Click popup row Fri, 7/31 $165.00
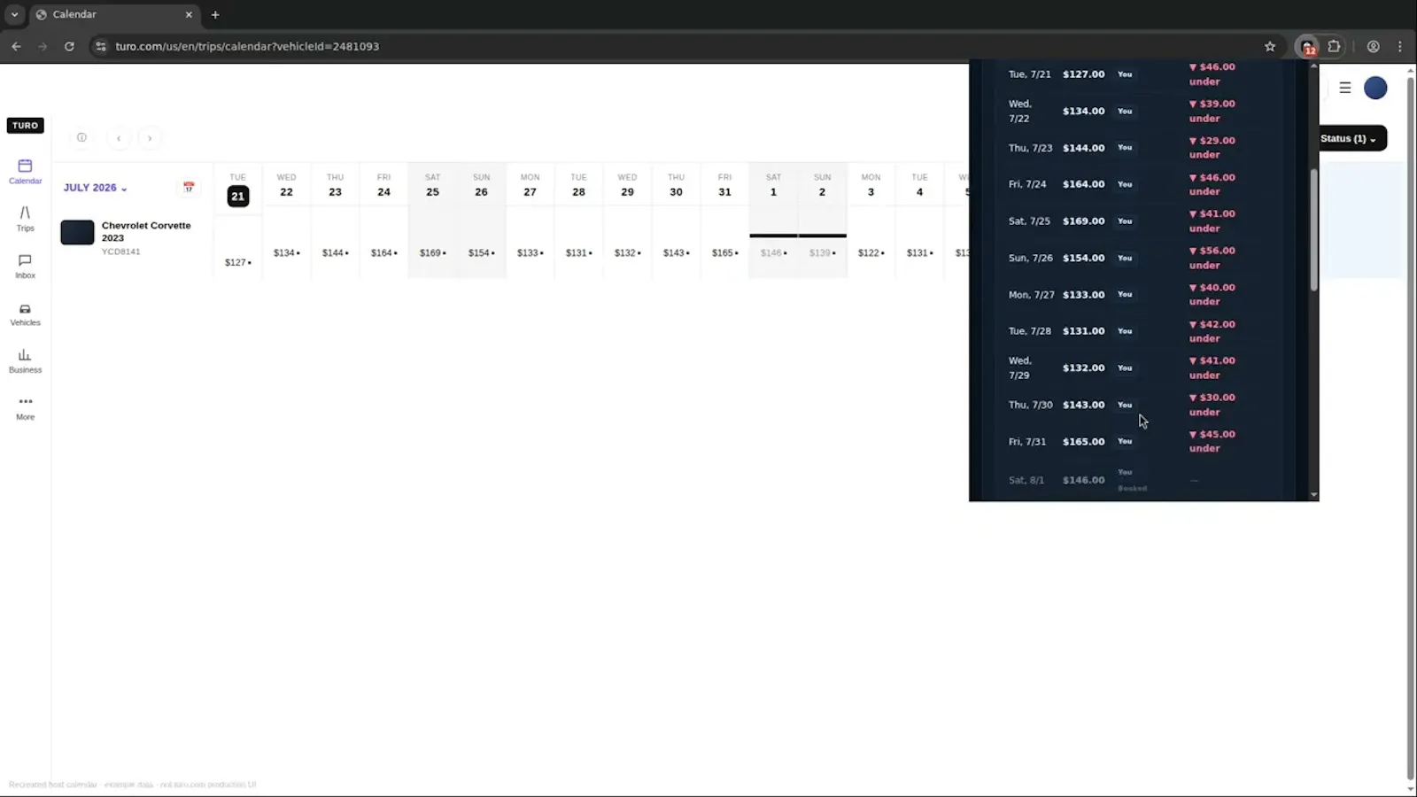 pos(1139,441)
